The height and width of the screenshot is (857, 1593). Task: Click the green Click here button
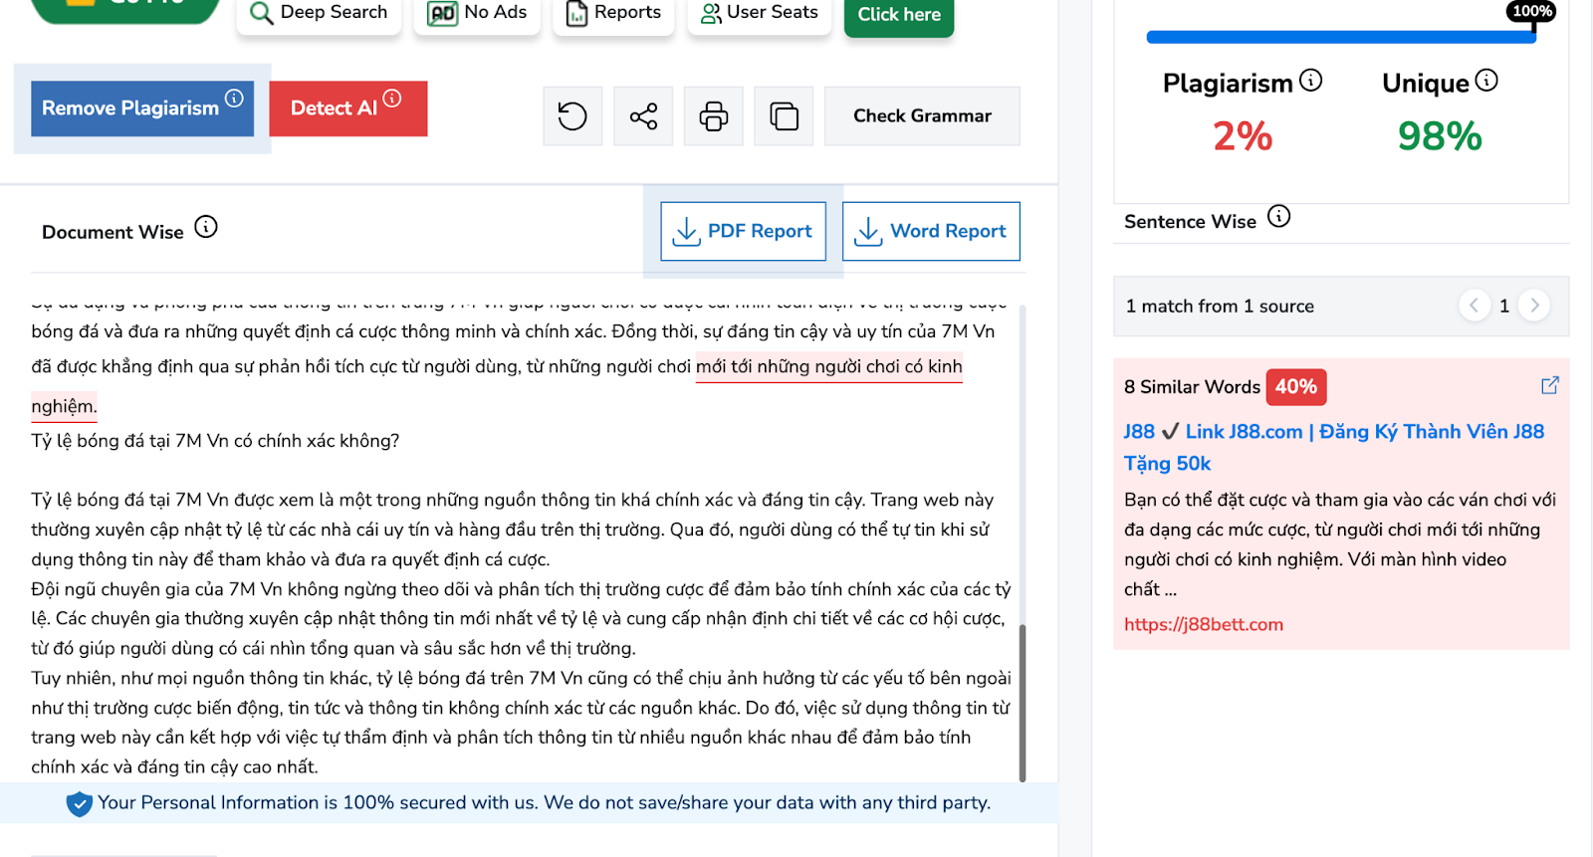coord(899,15)
